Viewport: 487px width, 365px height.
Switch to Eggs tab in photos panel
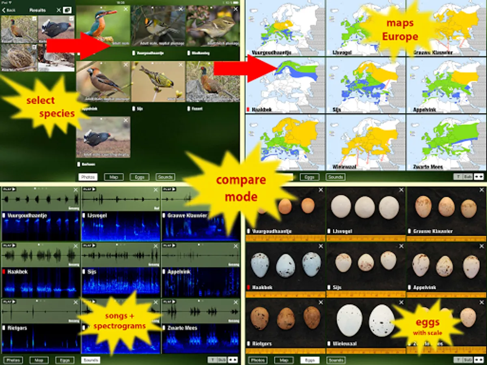click(x=139, y=177)
